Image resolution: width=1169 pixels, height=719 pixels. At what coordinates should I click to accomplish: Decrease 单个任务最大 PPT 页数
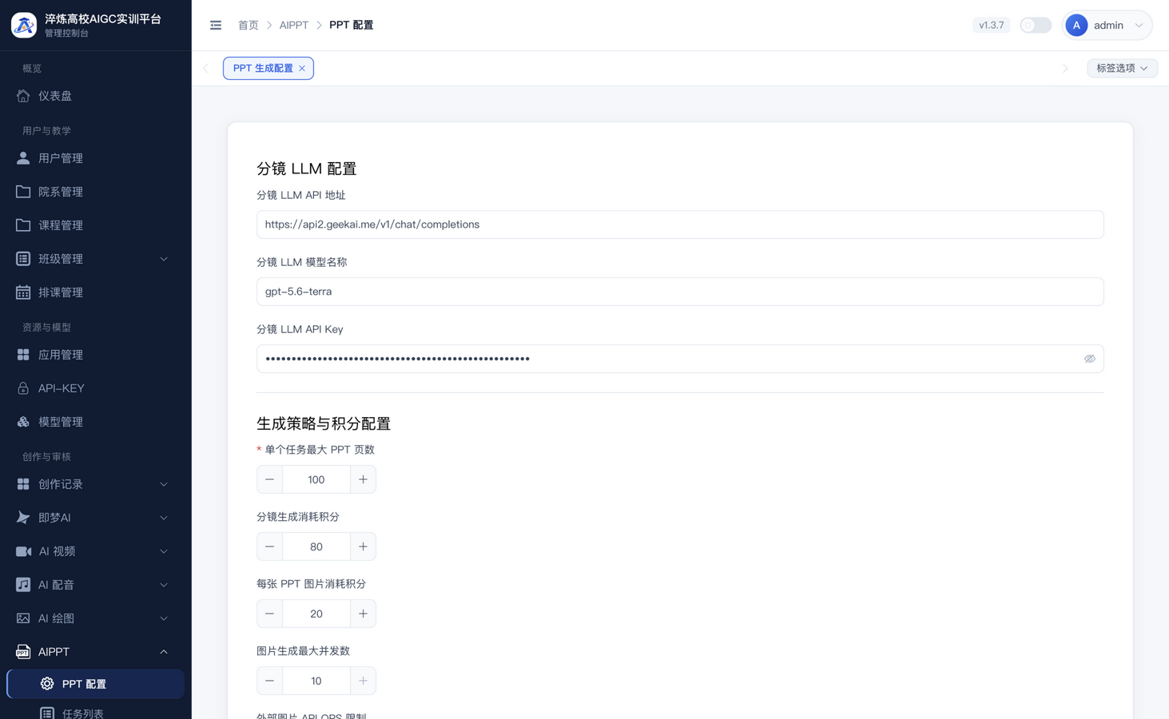point(270,479)
